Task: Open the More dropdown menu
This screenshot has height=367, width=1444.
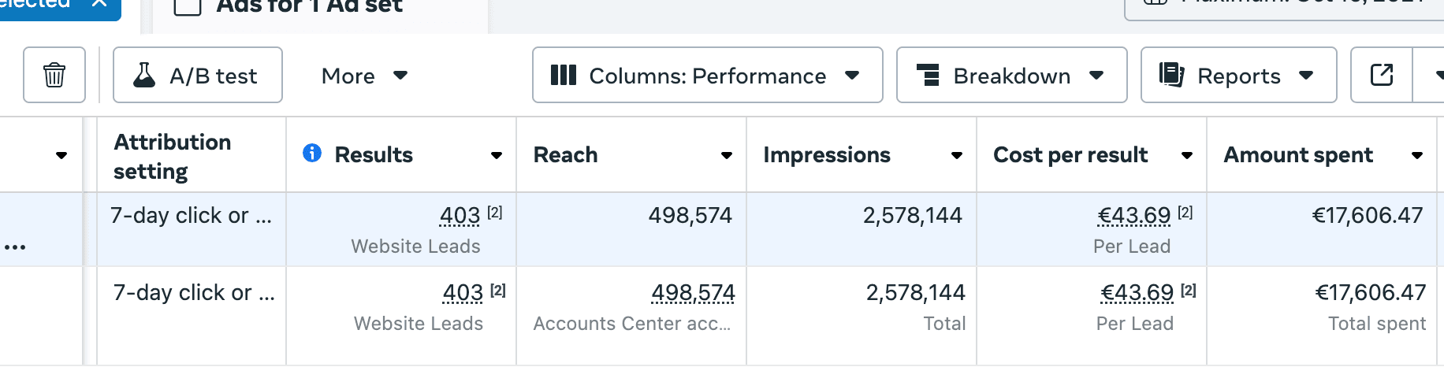Action: [364, 76]
